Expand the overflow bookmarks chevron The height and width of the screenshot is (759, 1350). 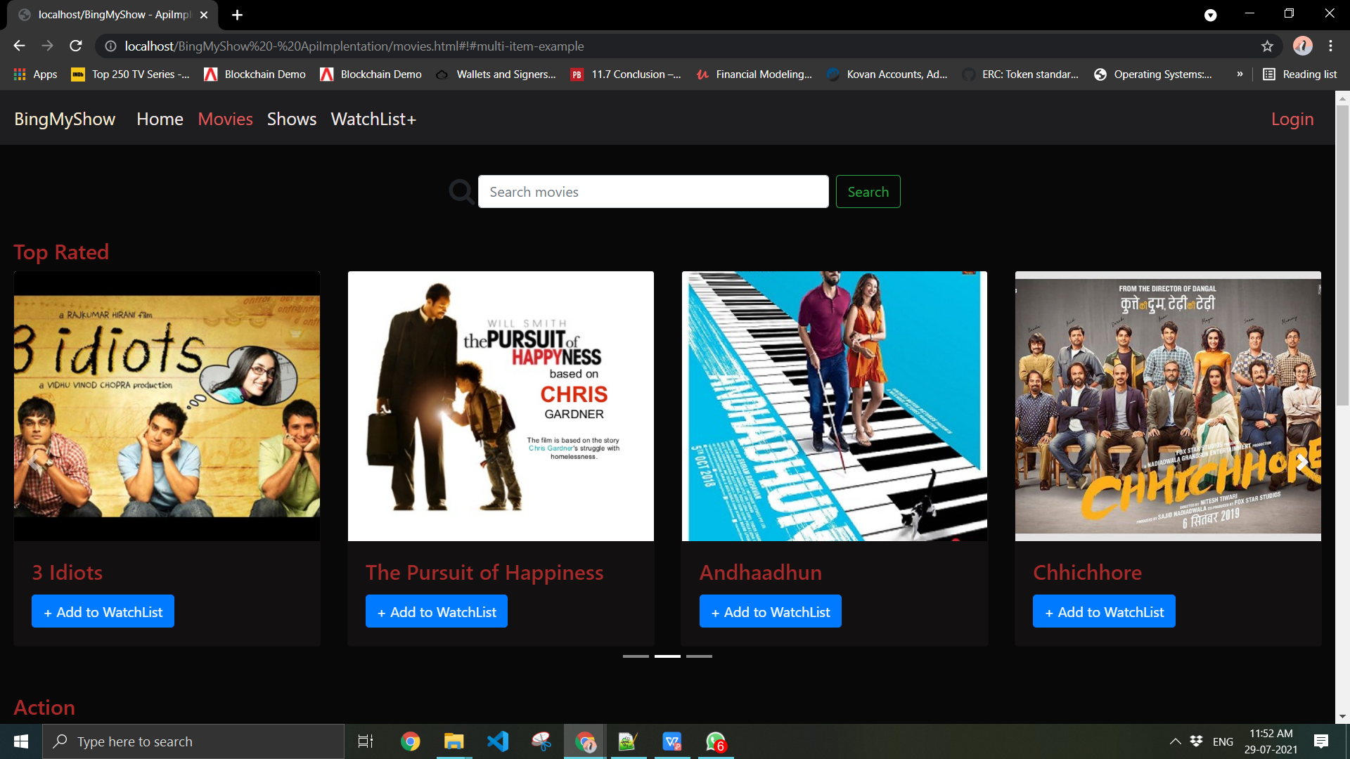coord(1240,74)
